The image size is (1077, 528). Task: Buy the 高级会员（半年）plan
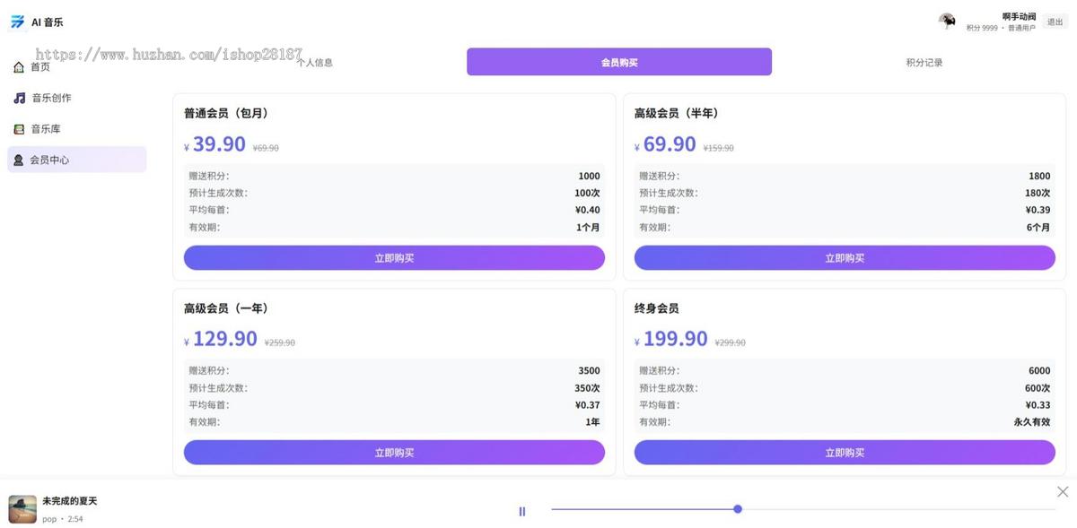[x=845, y=257]
